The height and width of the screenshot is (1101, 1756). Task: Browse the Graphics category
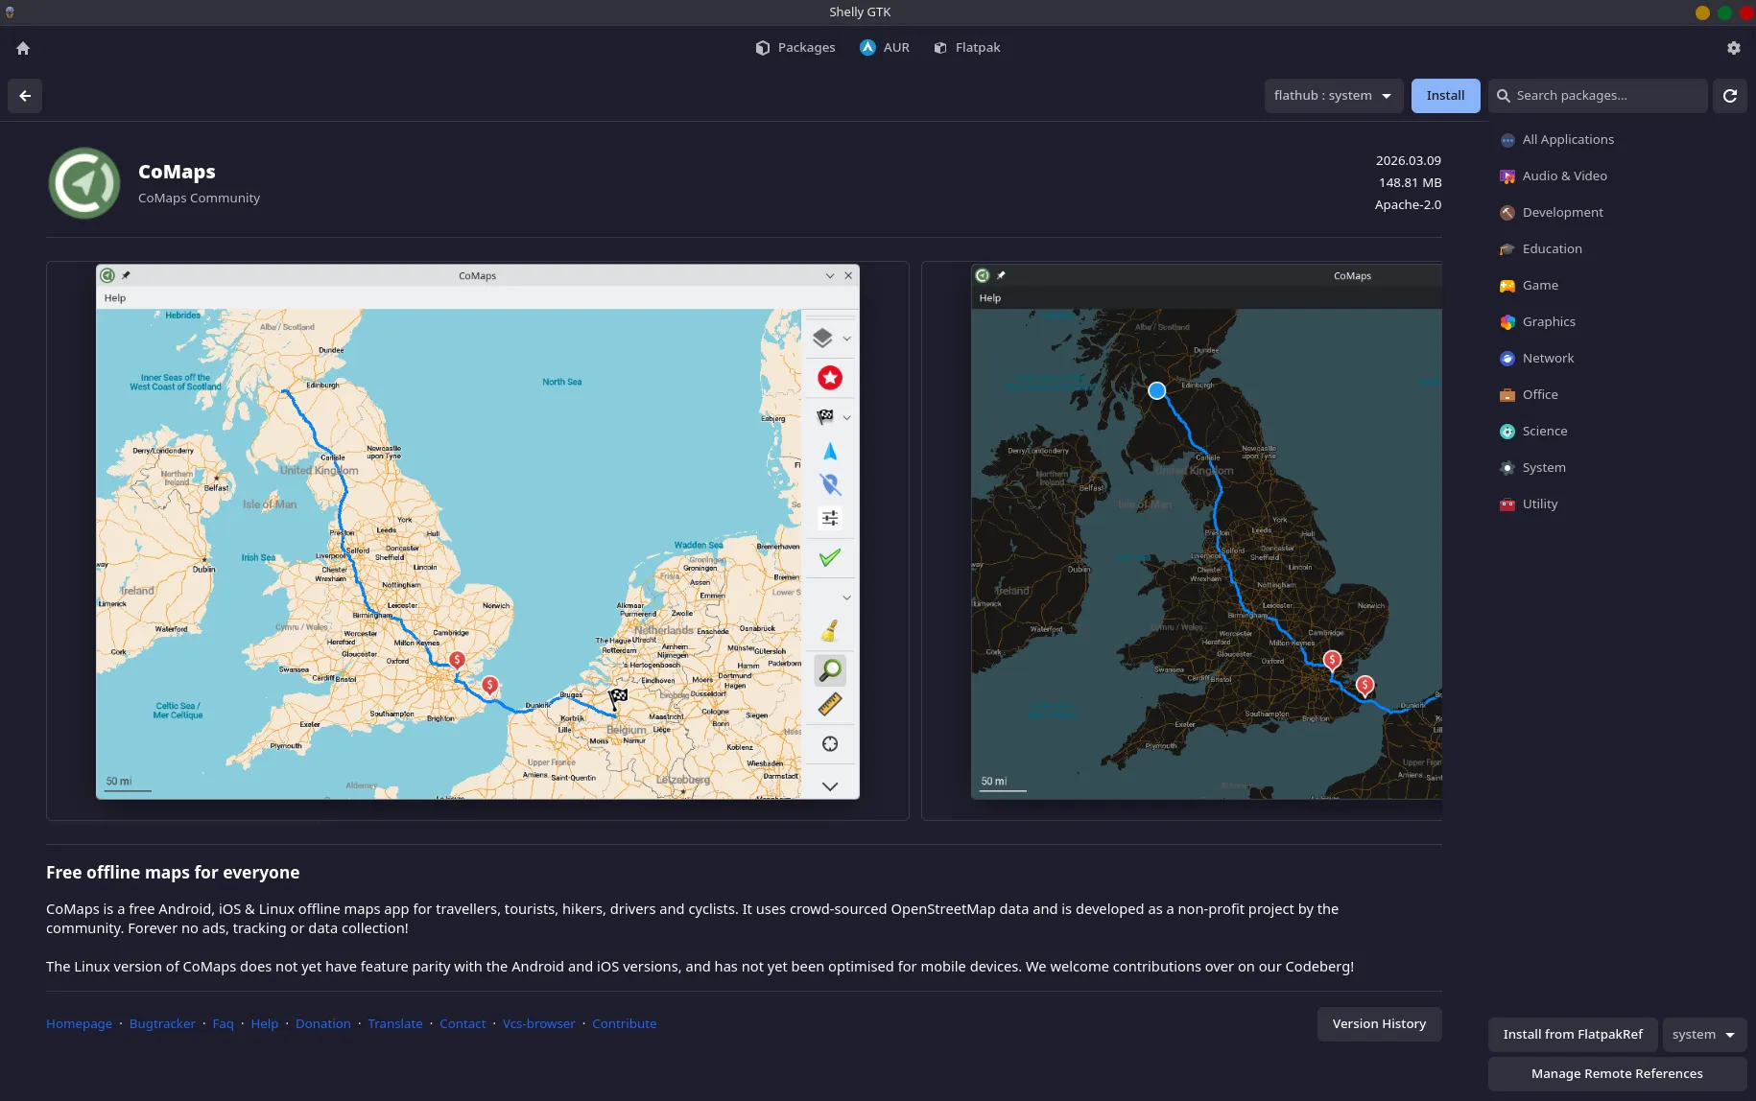point(1617,322)
